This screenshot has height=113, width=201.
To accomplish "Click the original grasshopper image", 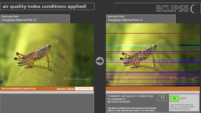I will click(x=47, y=55).
